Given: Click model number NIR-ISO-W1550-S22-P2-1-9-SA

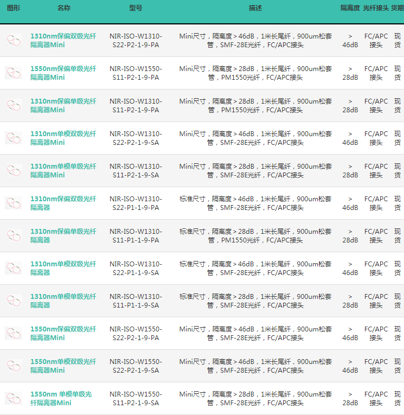Looking at the screenshot, I should 136,366.
